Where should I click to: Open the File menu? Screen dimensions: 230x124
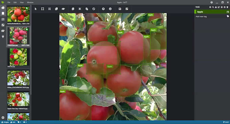[9, 2]
